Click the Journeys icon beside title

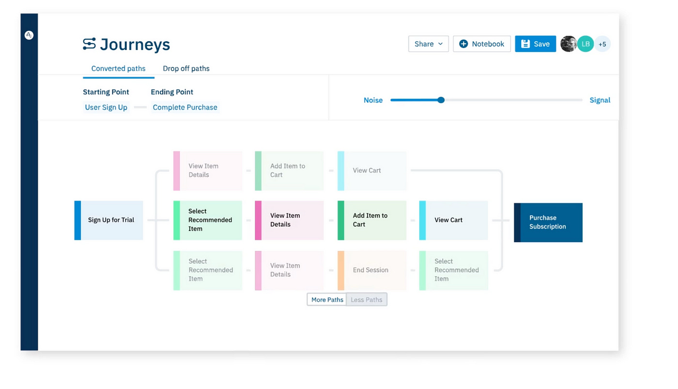coord(89,44)
